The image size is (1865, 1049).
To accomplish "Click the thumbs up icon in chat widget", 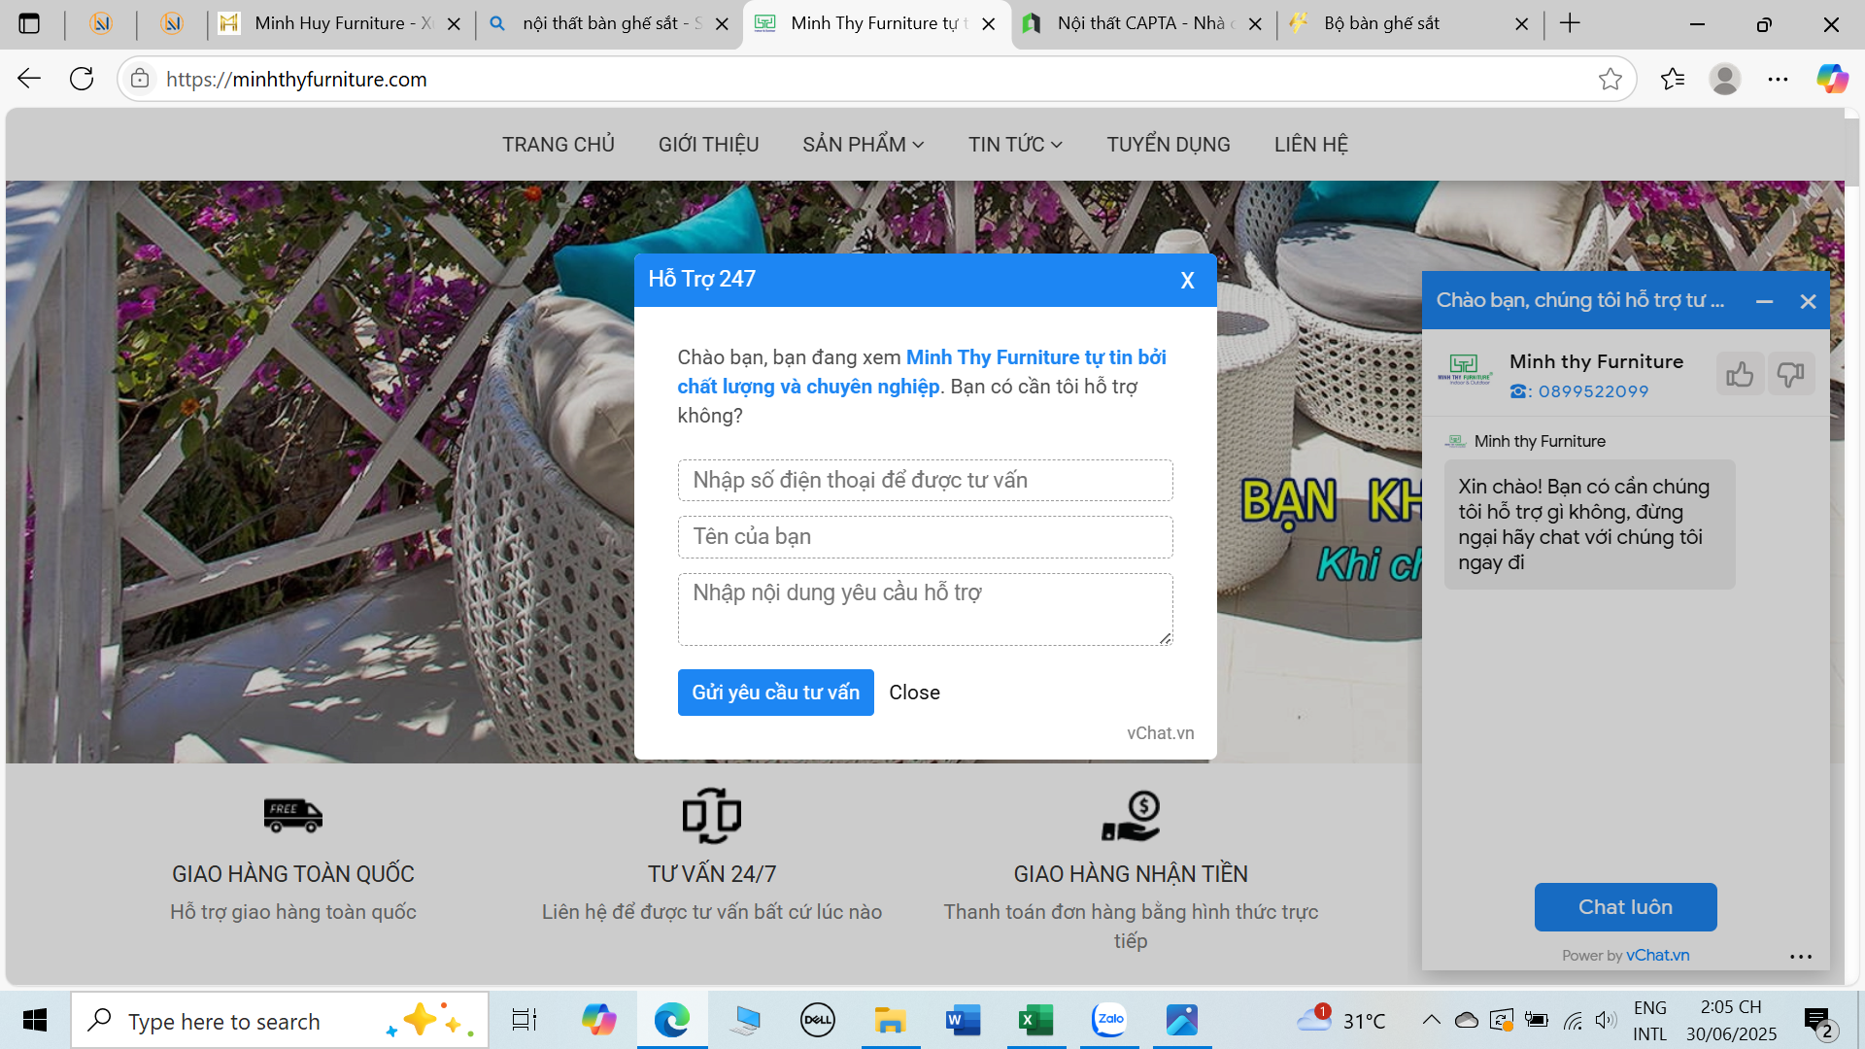I will point(1740,375).
